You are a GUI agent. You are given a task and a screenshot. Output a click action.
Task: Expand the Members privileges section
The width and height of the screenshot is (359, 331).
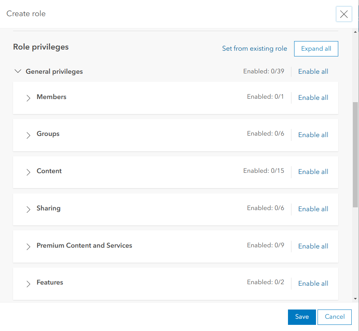coord(28,98)
